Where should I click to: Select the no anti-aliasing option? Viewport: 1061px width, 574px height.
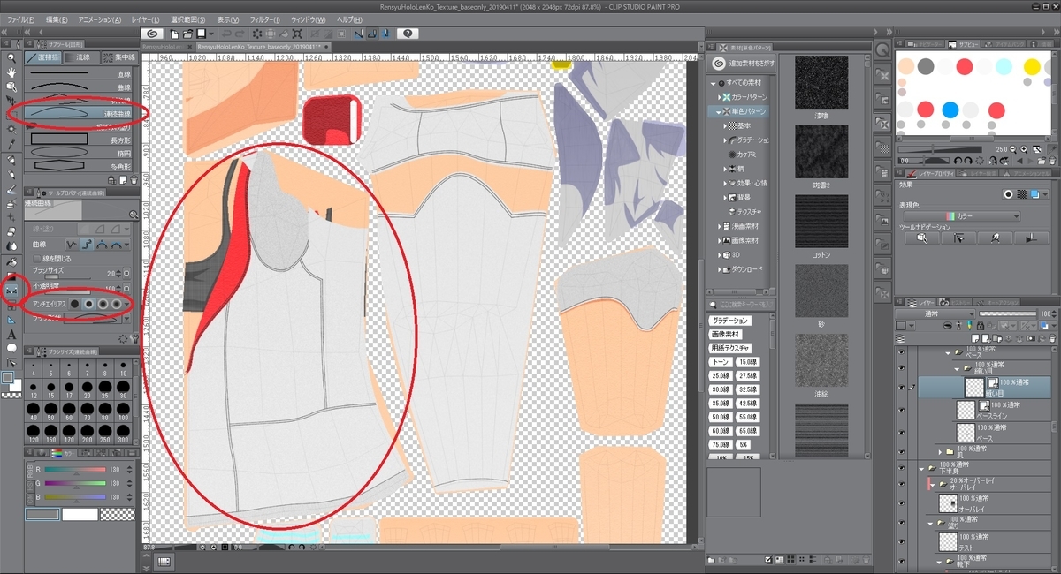point(76,303)
